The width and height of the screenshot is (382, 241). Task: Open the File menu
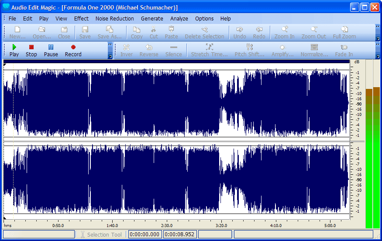click(x=12, y=18)
